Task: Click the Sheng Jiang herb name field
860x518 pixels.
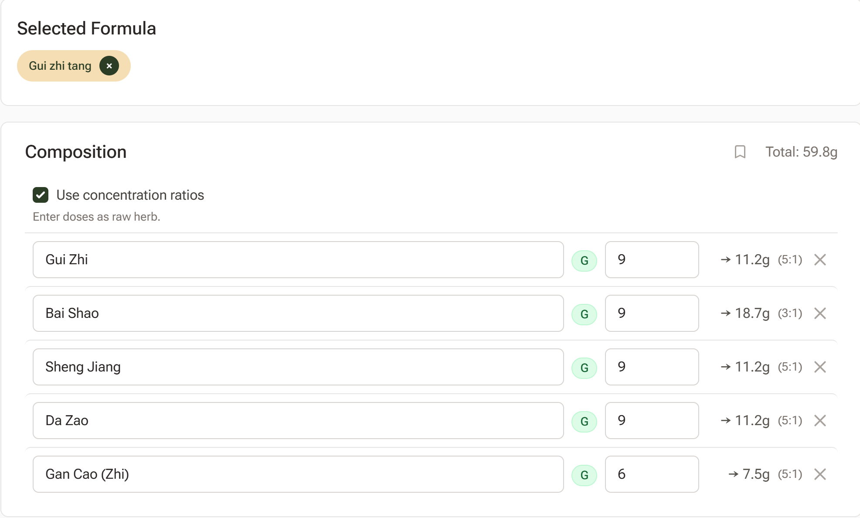Action: coord(298,367)
